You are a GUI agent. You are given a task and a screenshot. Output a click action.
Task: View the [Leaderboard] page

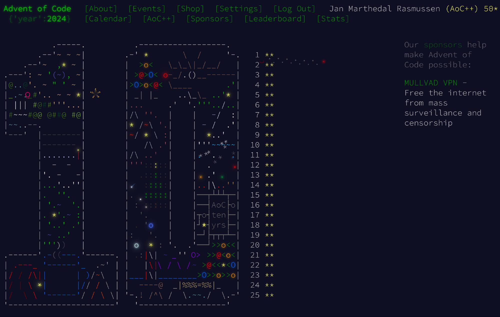pyautogui.click(x=275, y=19)
